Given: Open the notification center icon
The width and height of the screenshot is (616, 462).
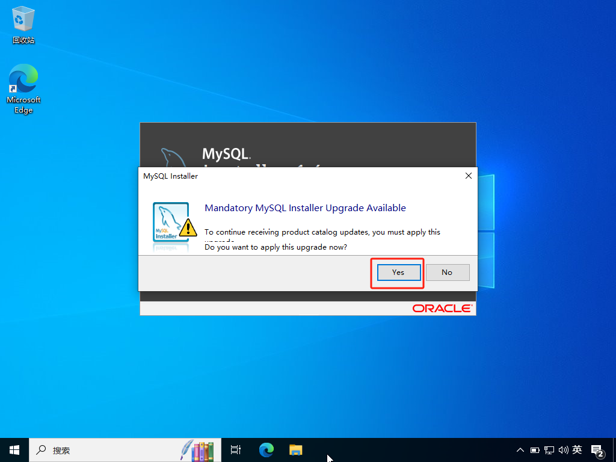Looking at the screenshot, I should pyautogui.click(x=597, y=451).
